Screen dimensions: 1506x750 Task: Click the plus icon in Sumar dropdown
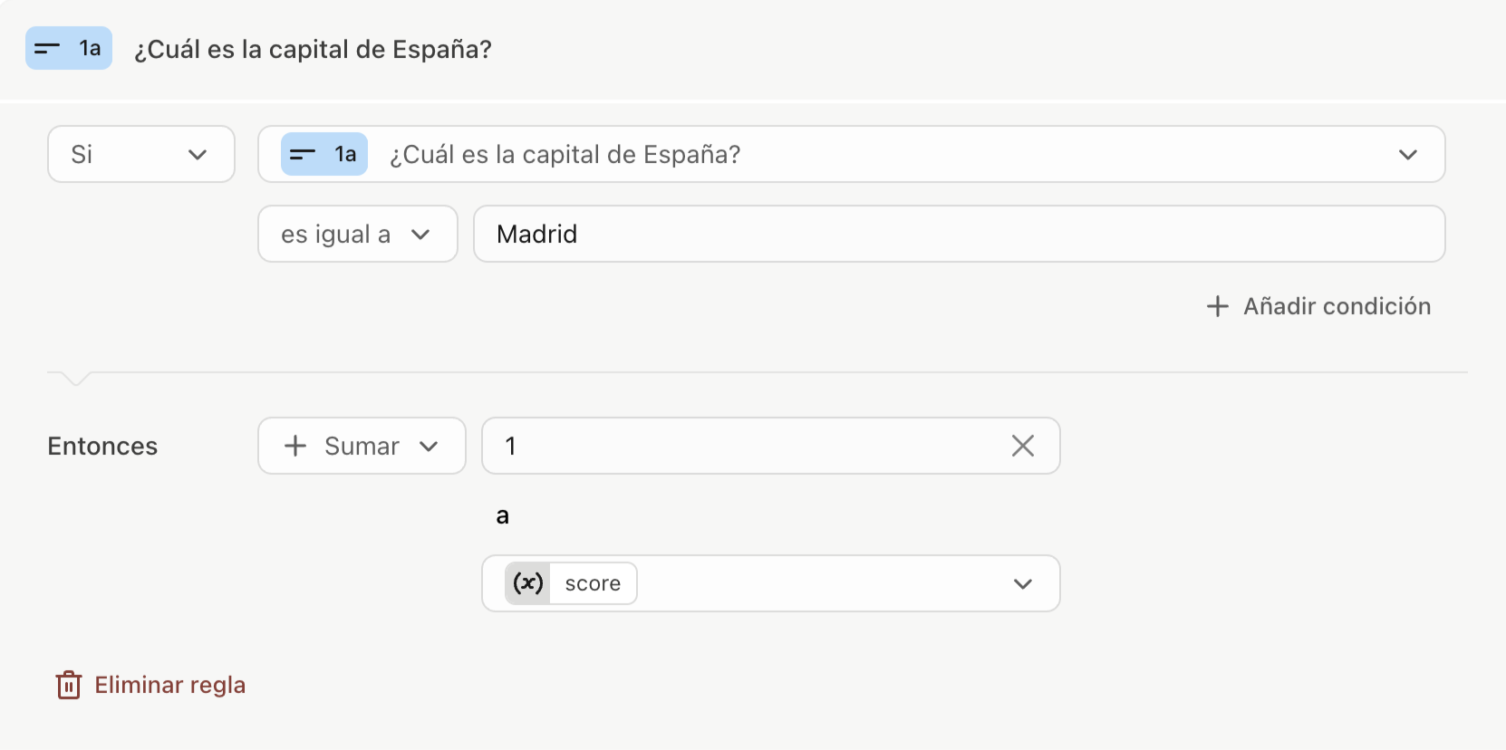(x=295, y=446)
